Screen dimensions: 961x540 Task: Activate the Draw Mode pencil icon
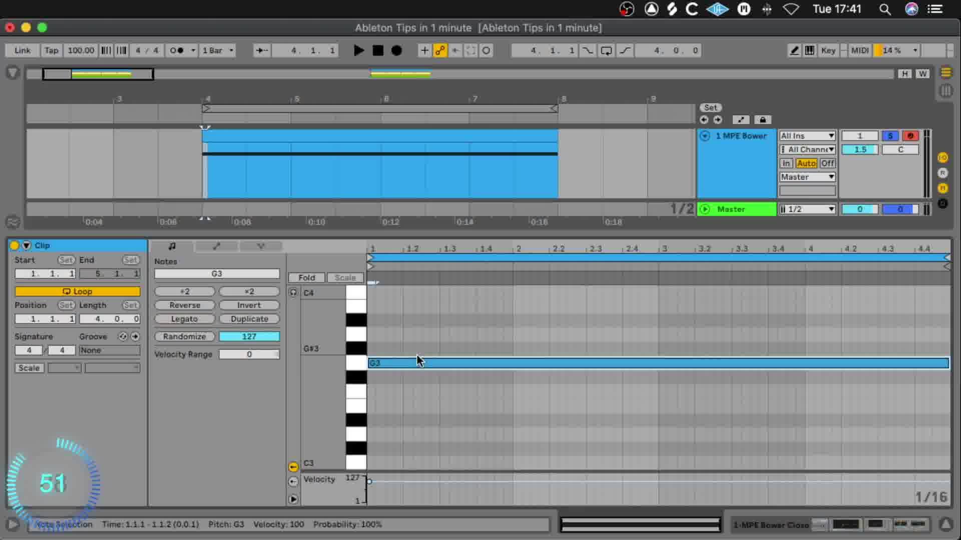pos(794,50)
